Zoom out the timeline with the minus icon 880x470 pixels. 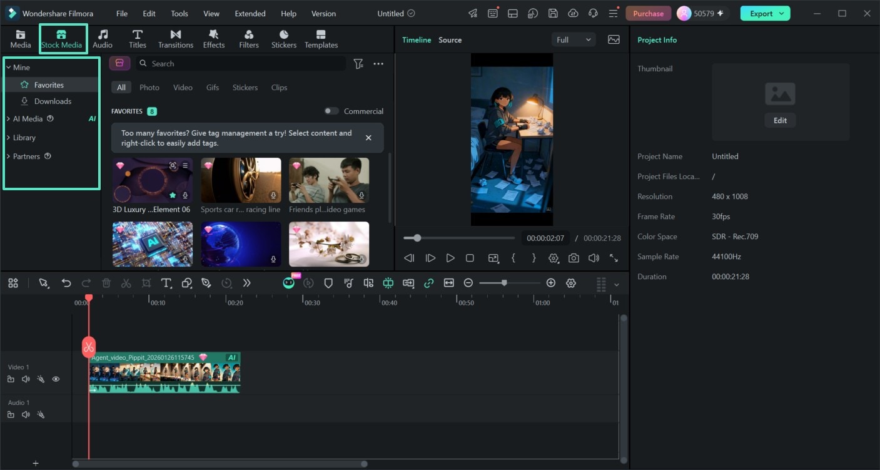[468, 283]
